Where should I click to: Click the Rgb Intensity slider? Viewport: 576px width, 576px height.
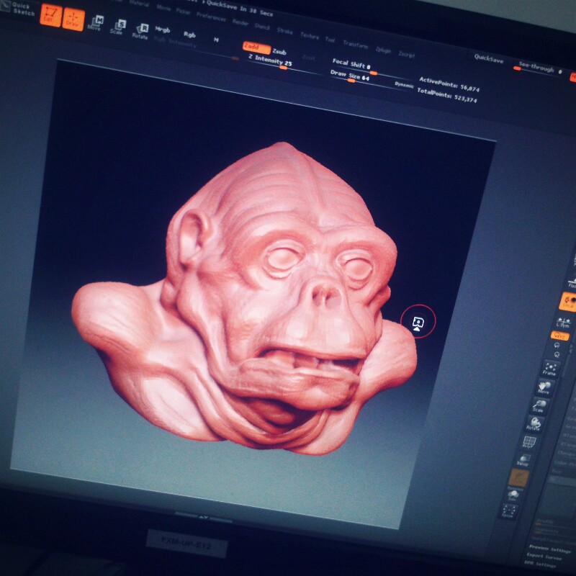pyautogui.click(x=197, y=47)
